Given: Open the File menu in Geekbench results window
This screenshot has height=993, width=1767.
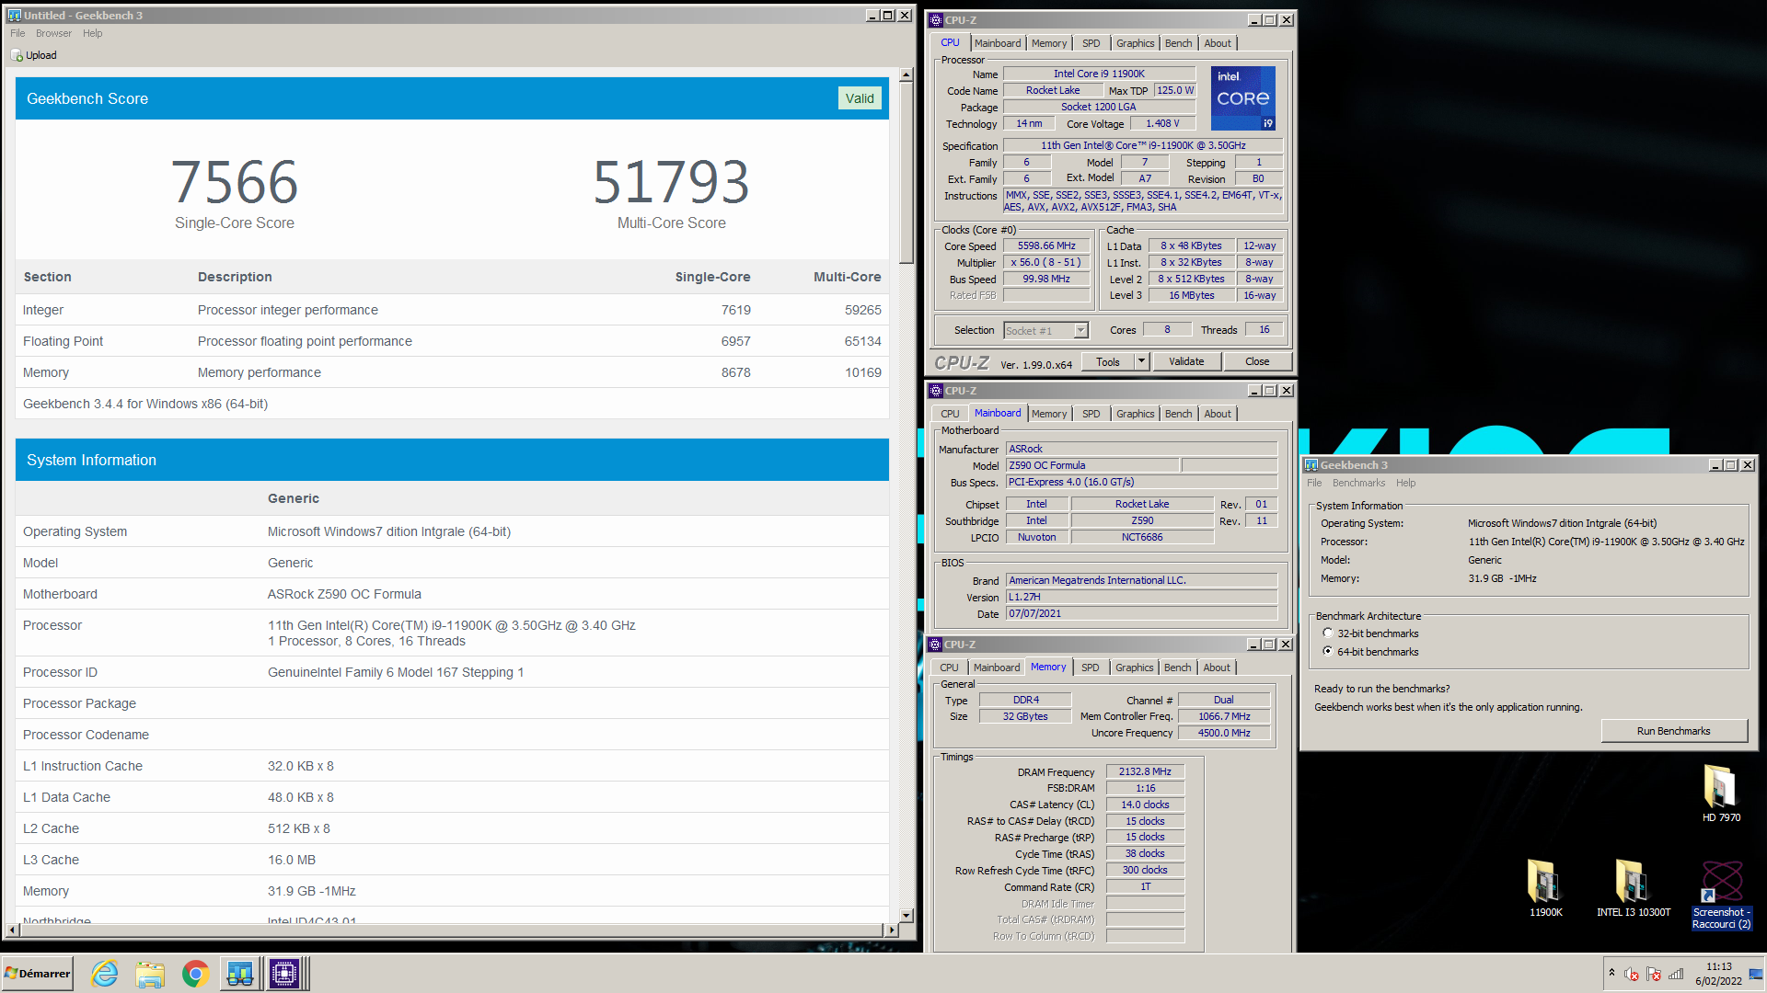Looking at the screenshot, I should point(17,33).
